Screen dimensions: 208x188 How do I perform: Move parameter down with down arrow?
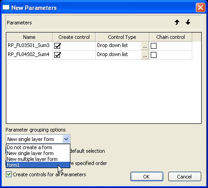coord(188,22)
